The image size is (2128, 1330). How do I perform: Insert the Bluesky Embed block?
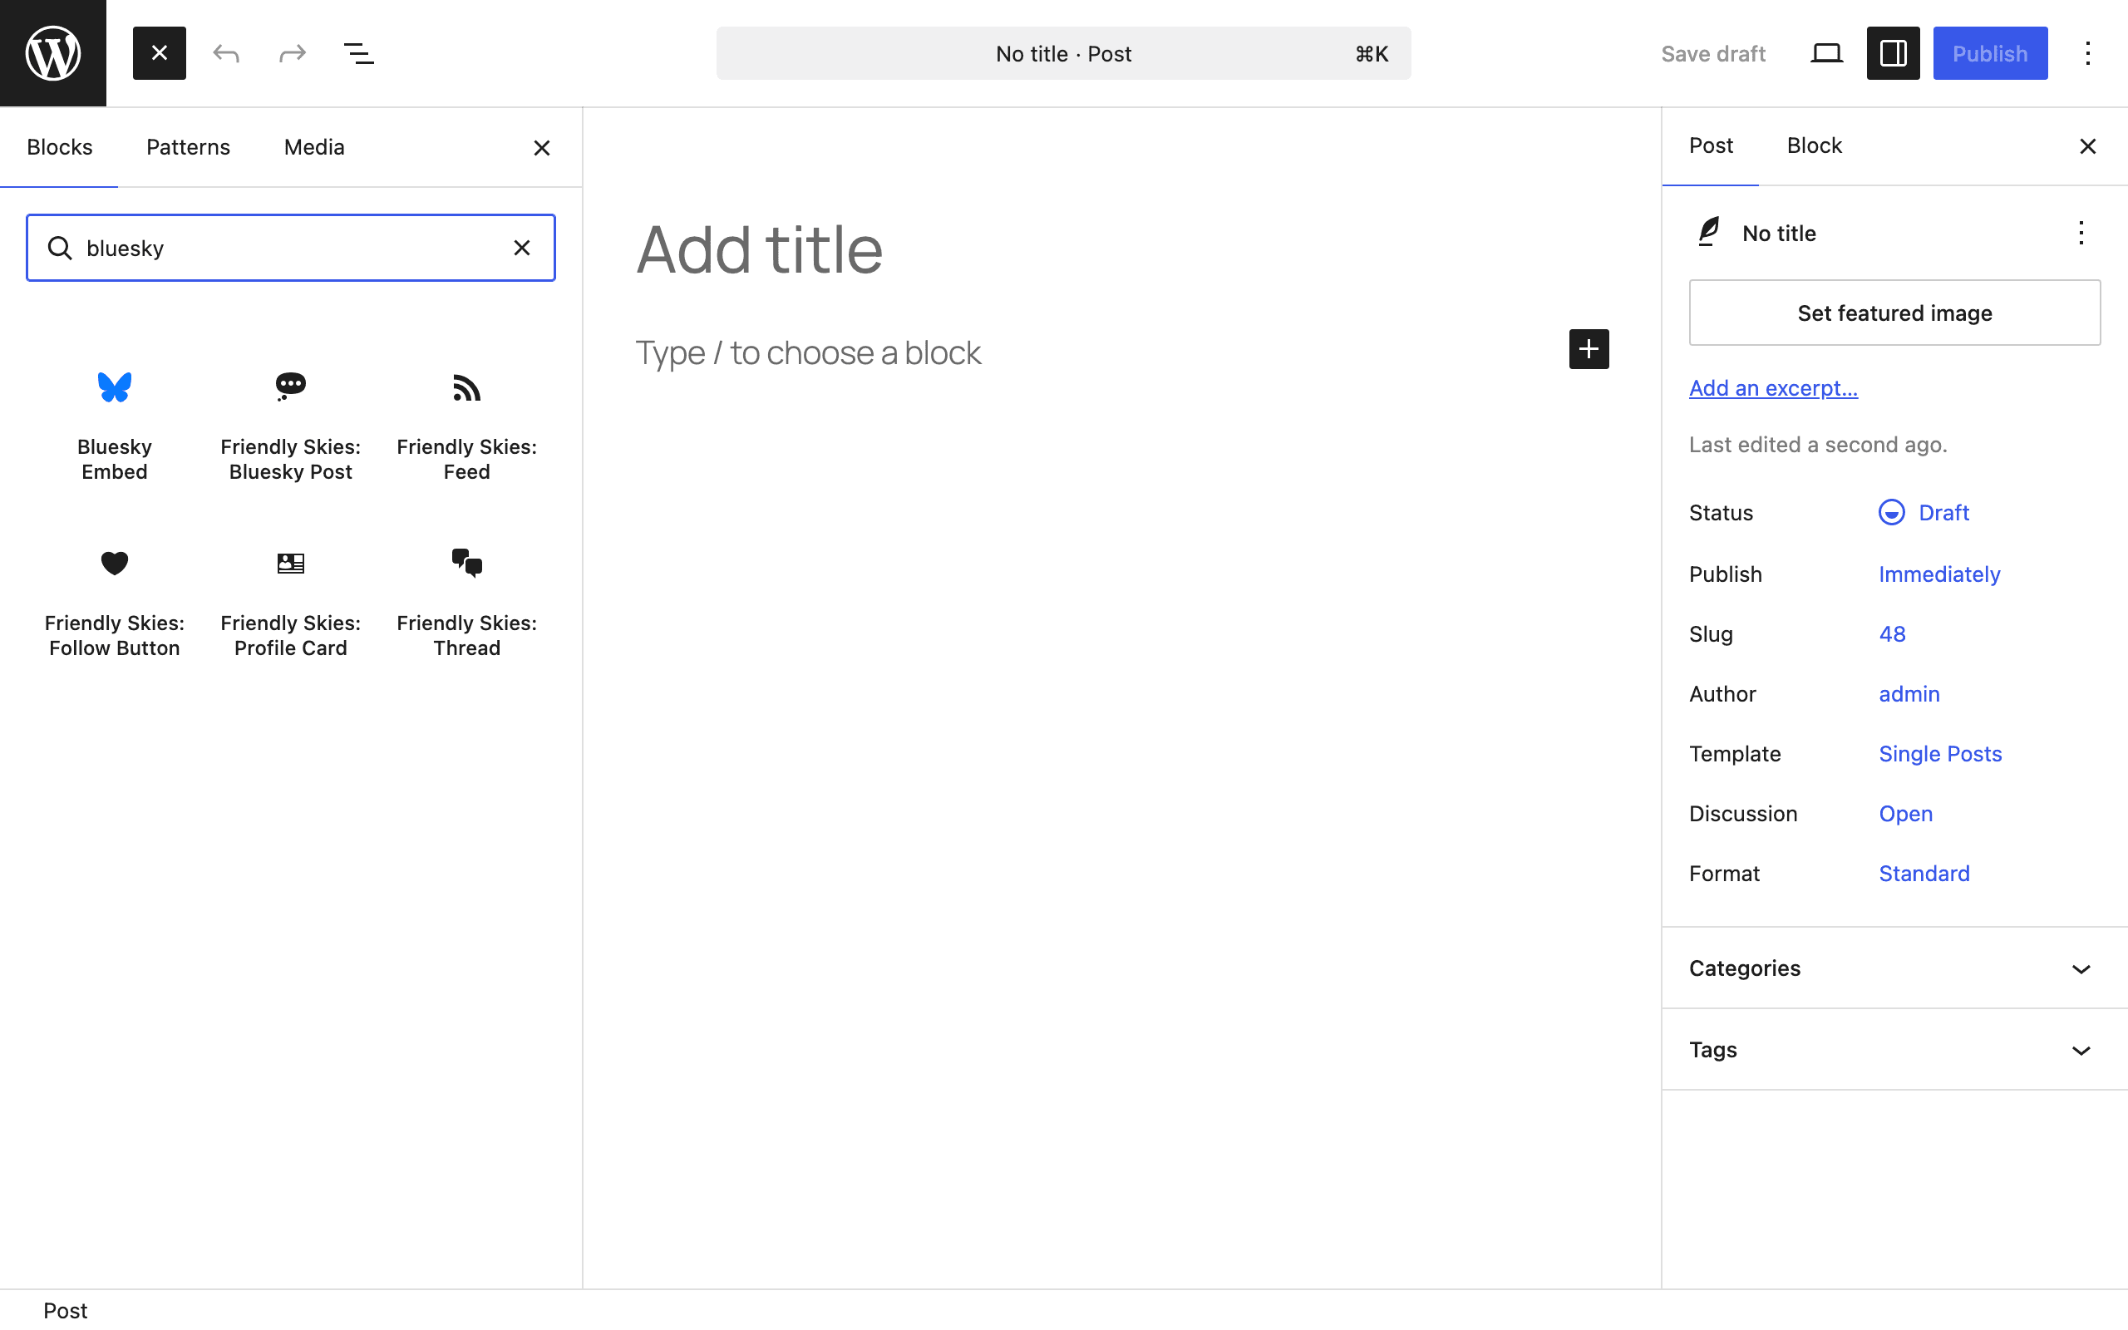[x=115, y=426]
